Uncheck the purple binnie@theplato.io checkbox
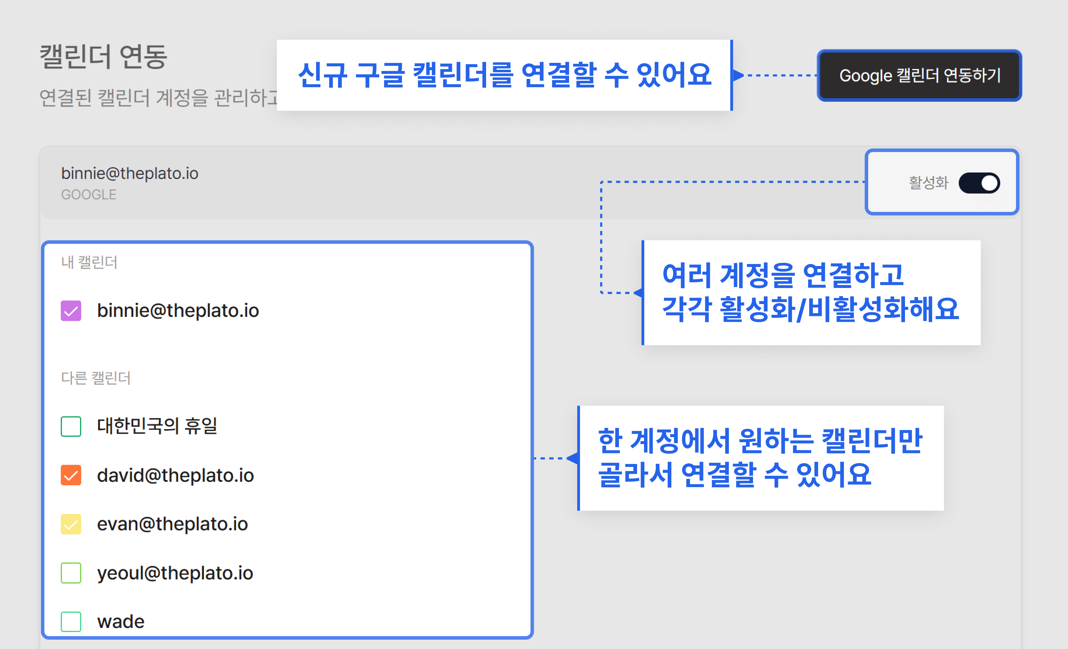 (71, 311)
